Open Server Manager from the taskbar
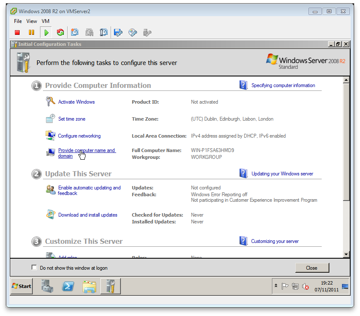Image resolution: width=360 pixels, height=316 pixels. (47, 286)
